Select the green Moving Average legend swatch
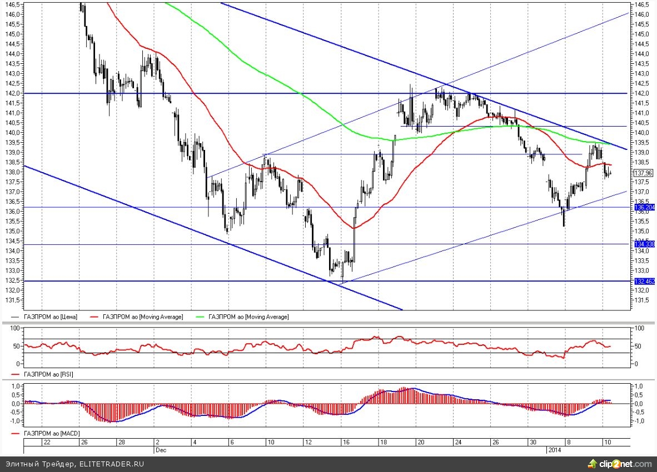Screen dimensions: 657x472 (x=202, y=317)
